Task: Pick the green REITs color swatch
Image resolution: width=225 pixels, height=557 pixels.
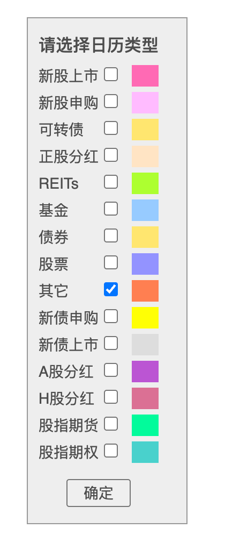Action: [145, 183]
